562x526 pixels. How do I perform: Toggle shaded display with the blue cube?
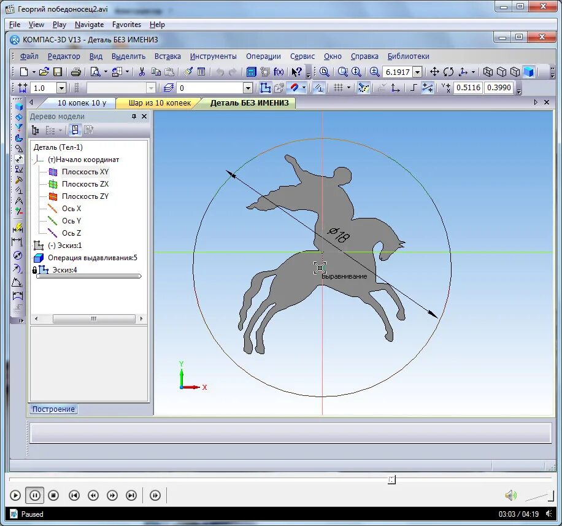click(x=529, y=72)
